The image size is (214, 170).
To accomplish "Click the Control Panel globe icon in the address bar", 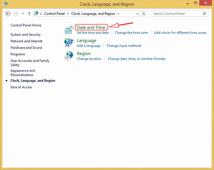I will click(36, 13).
